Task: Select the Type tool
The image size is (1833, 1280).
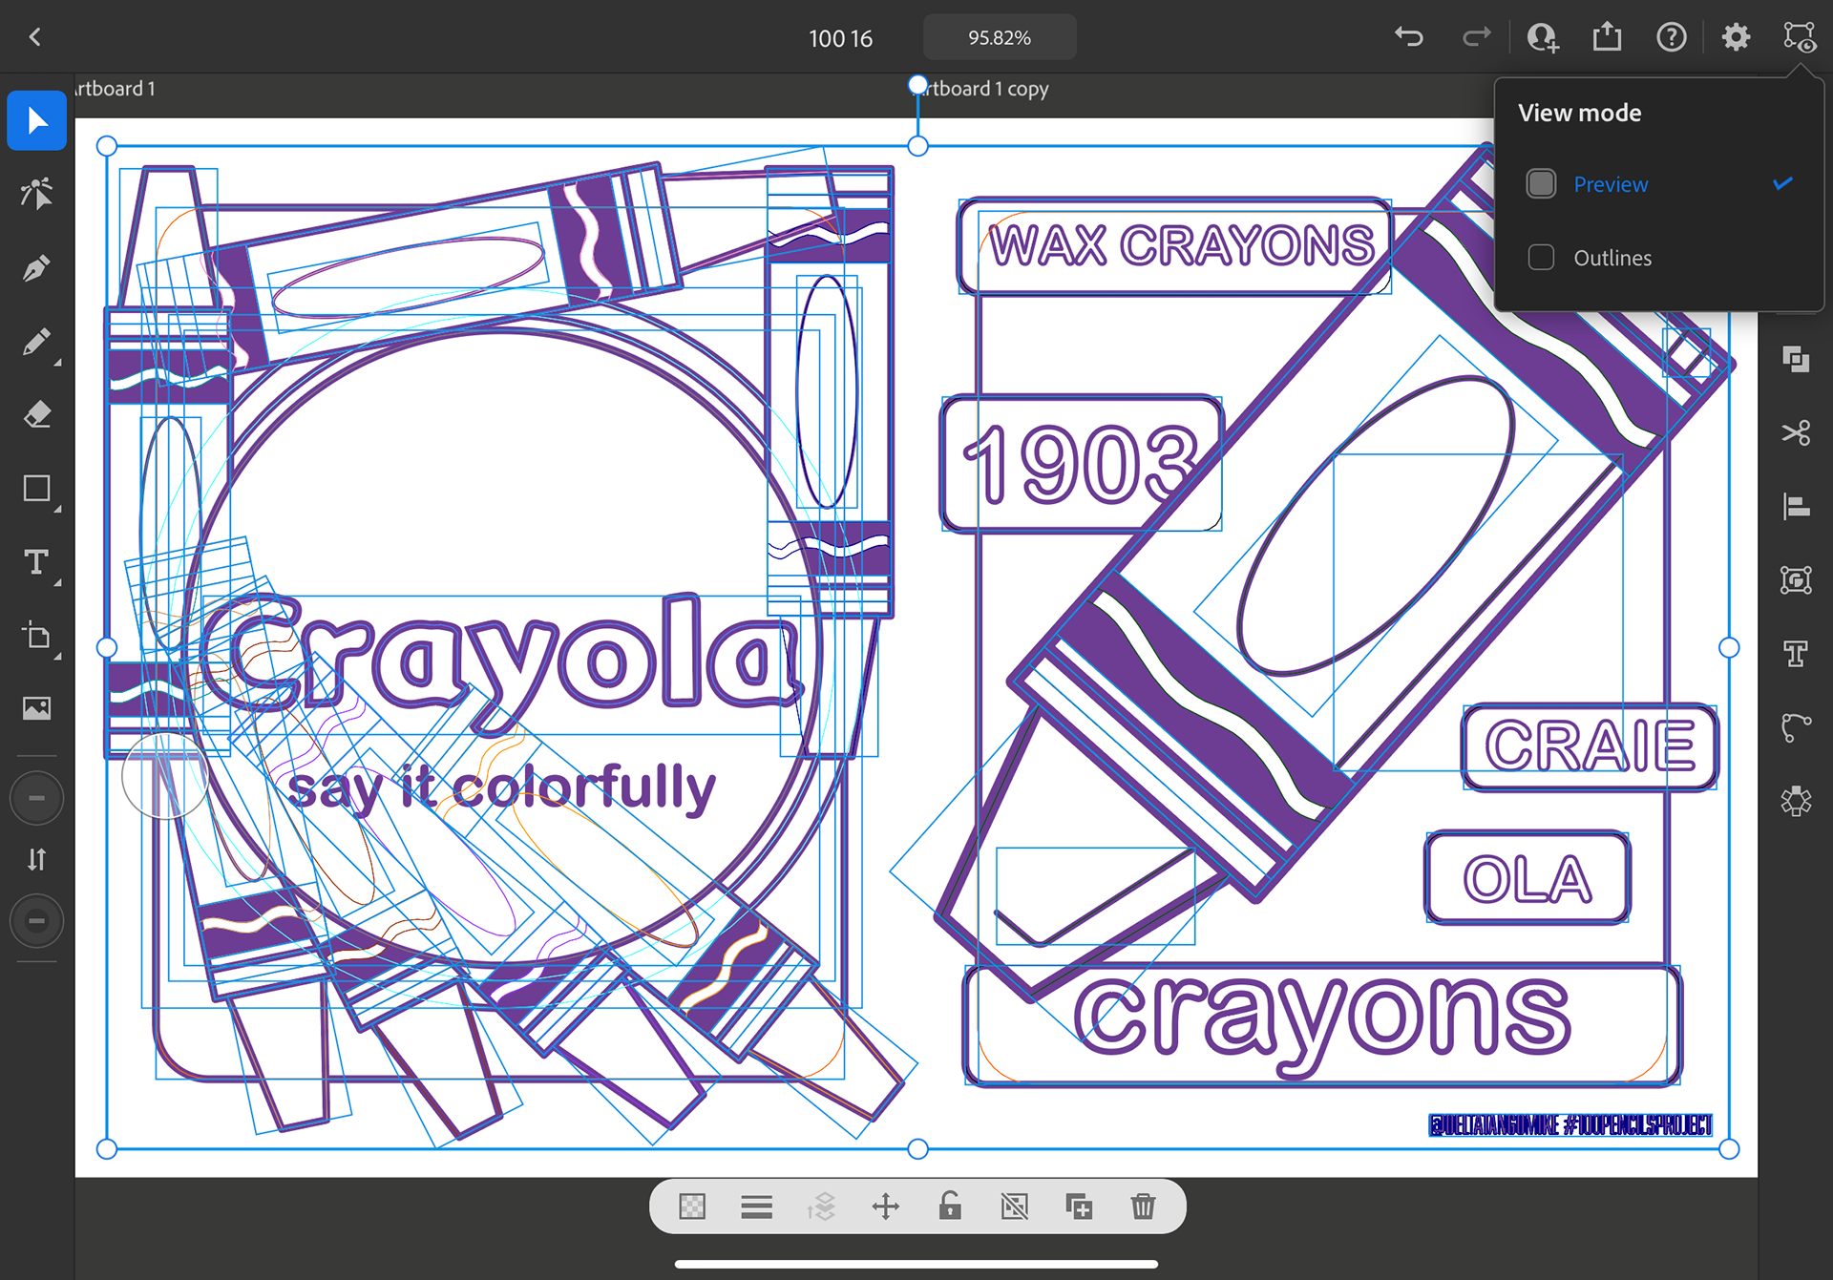Action: (36, 562)
